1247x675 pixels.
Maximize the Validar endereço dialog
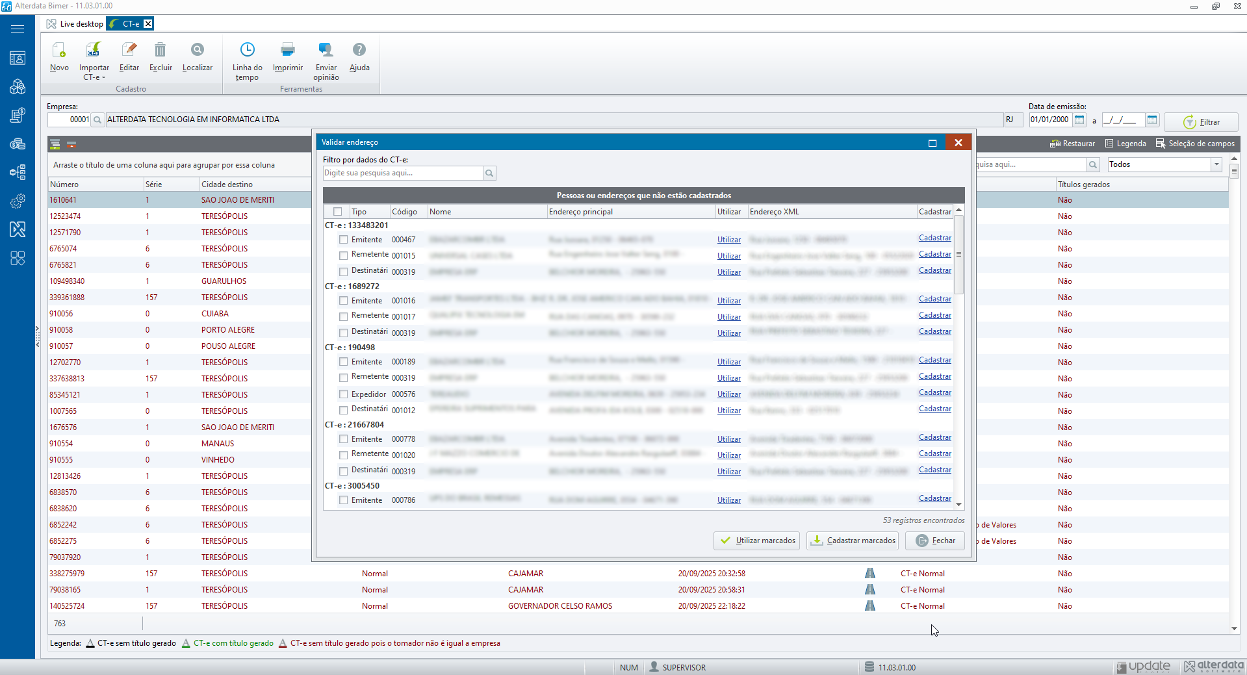coord(932,142)
